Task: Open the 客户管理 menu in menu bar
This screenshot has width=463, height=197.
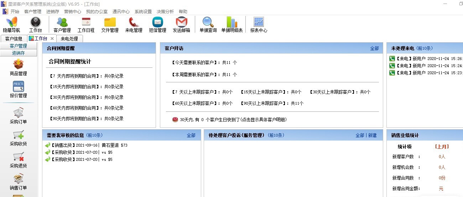Action: click(33, 11)
